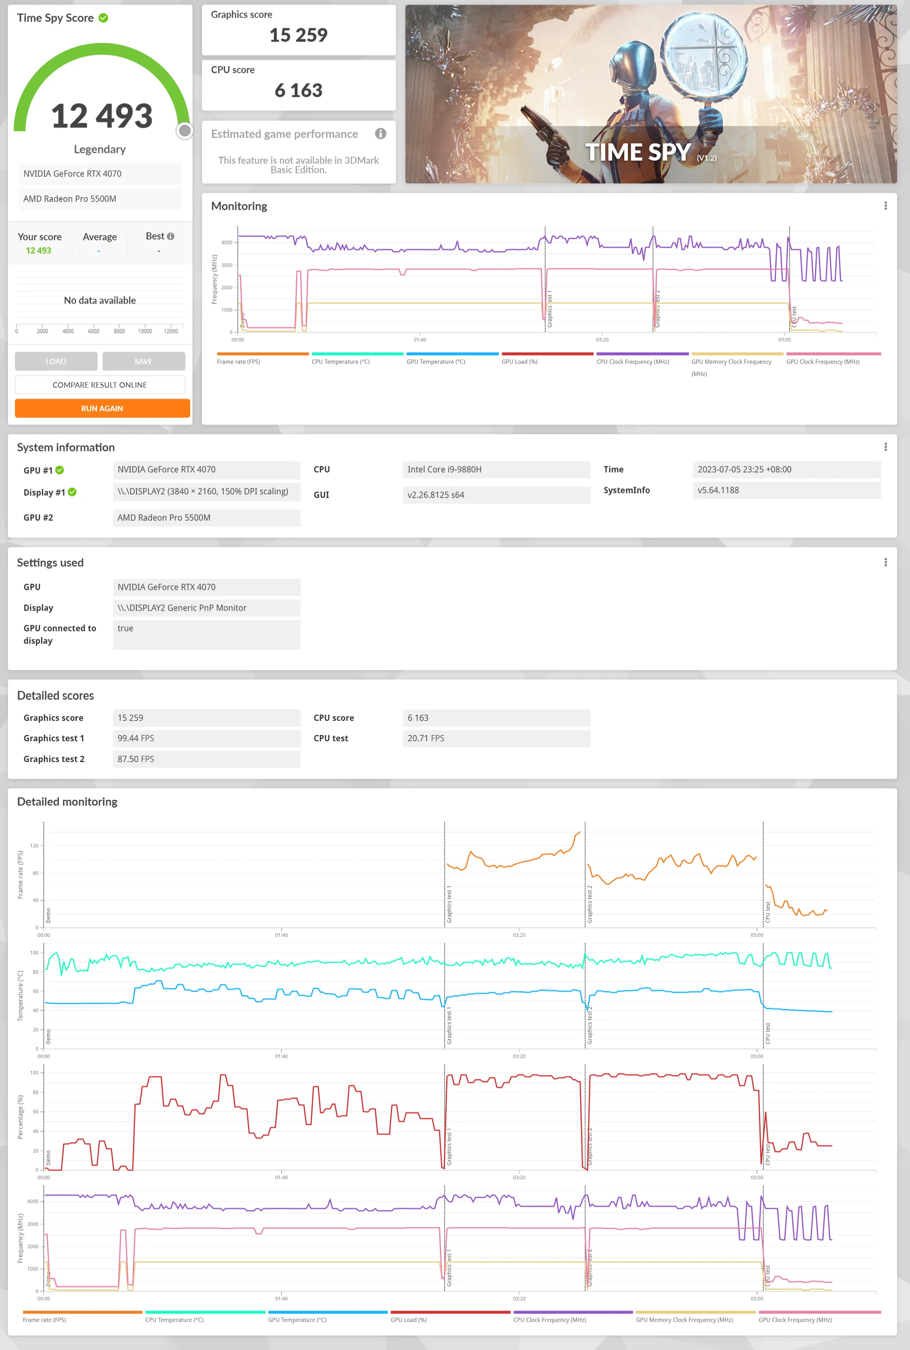This screenshot has width=910, height=1350.
Task: Click green check icon beside Display #1
Action: 72,492
